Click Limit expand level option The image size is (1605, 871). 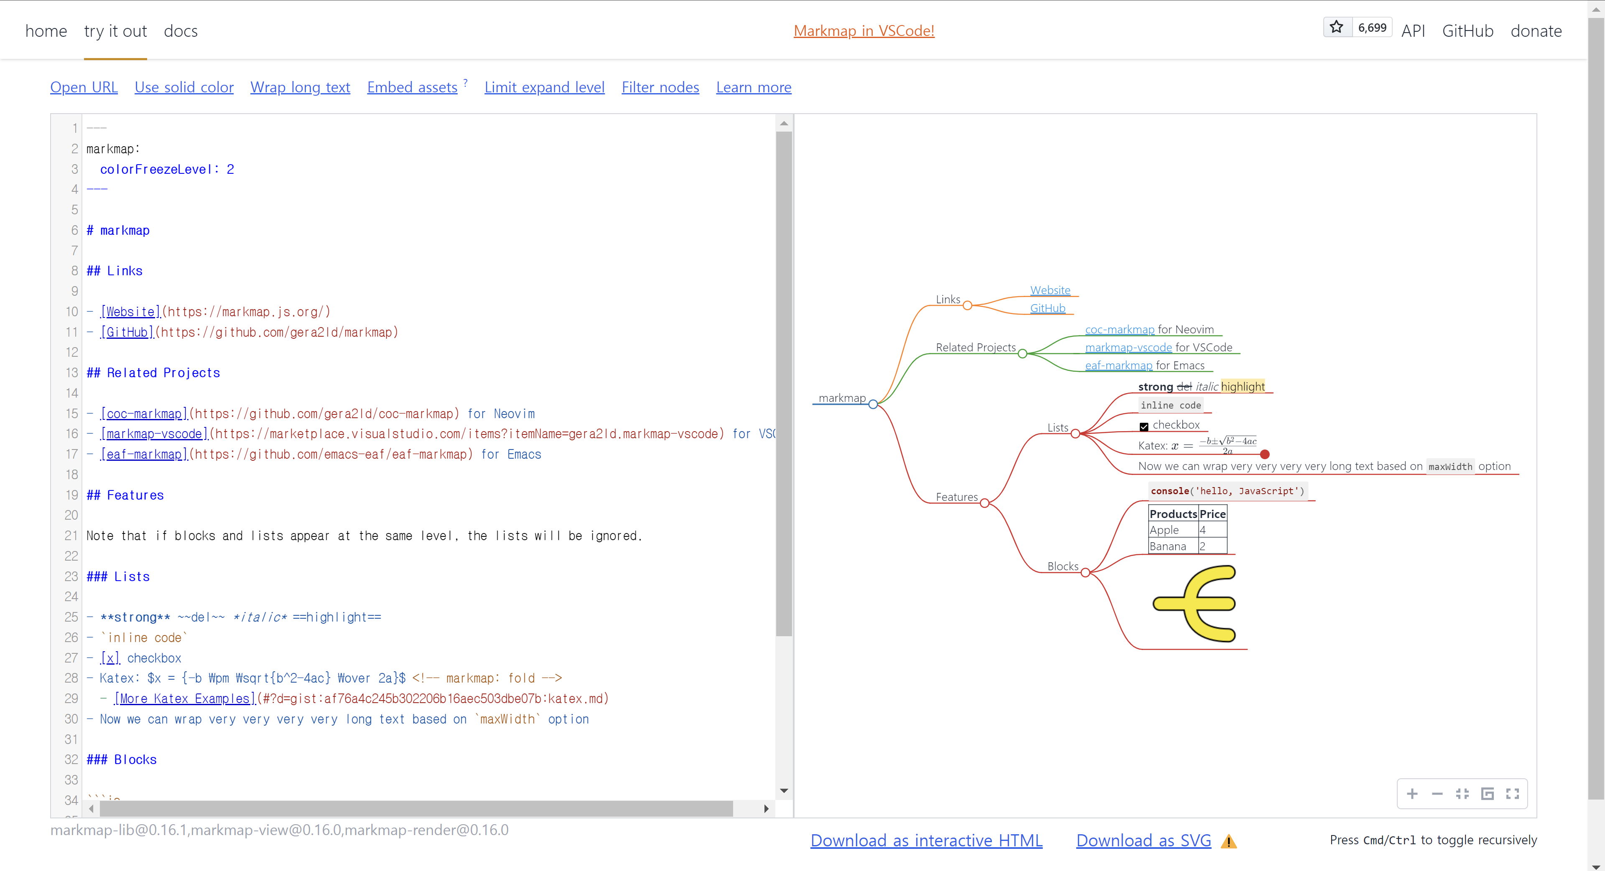(545, 87)
